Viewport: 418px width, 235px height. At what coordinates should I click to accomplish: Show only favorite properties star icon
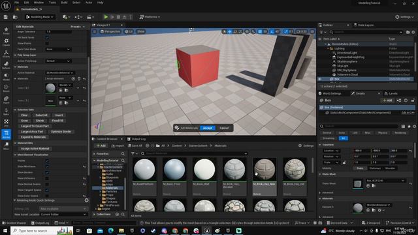[409, 126]
